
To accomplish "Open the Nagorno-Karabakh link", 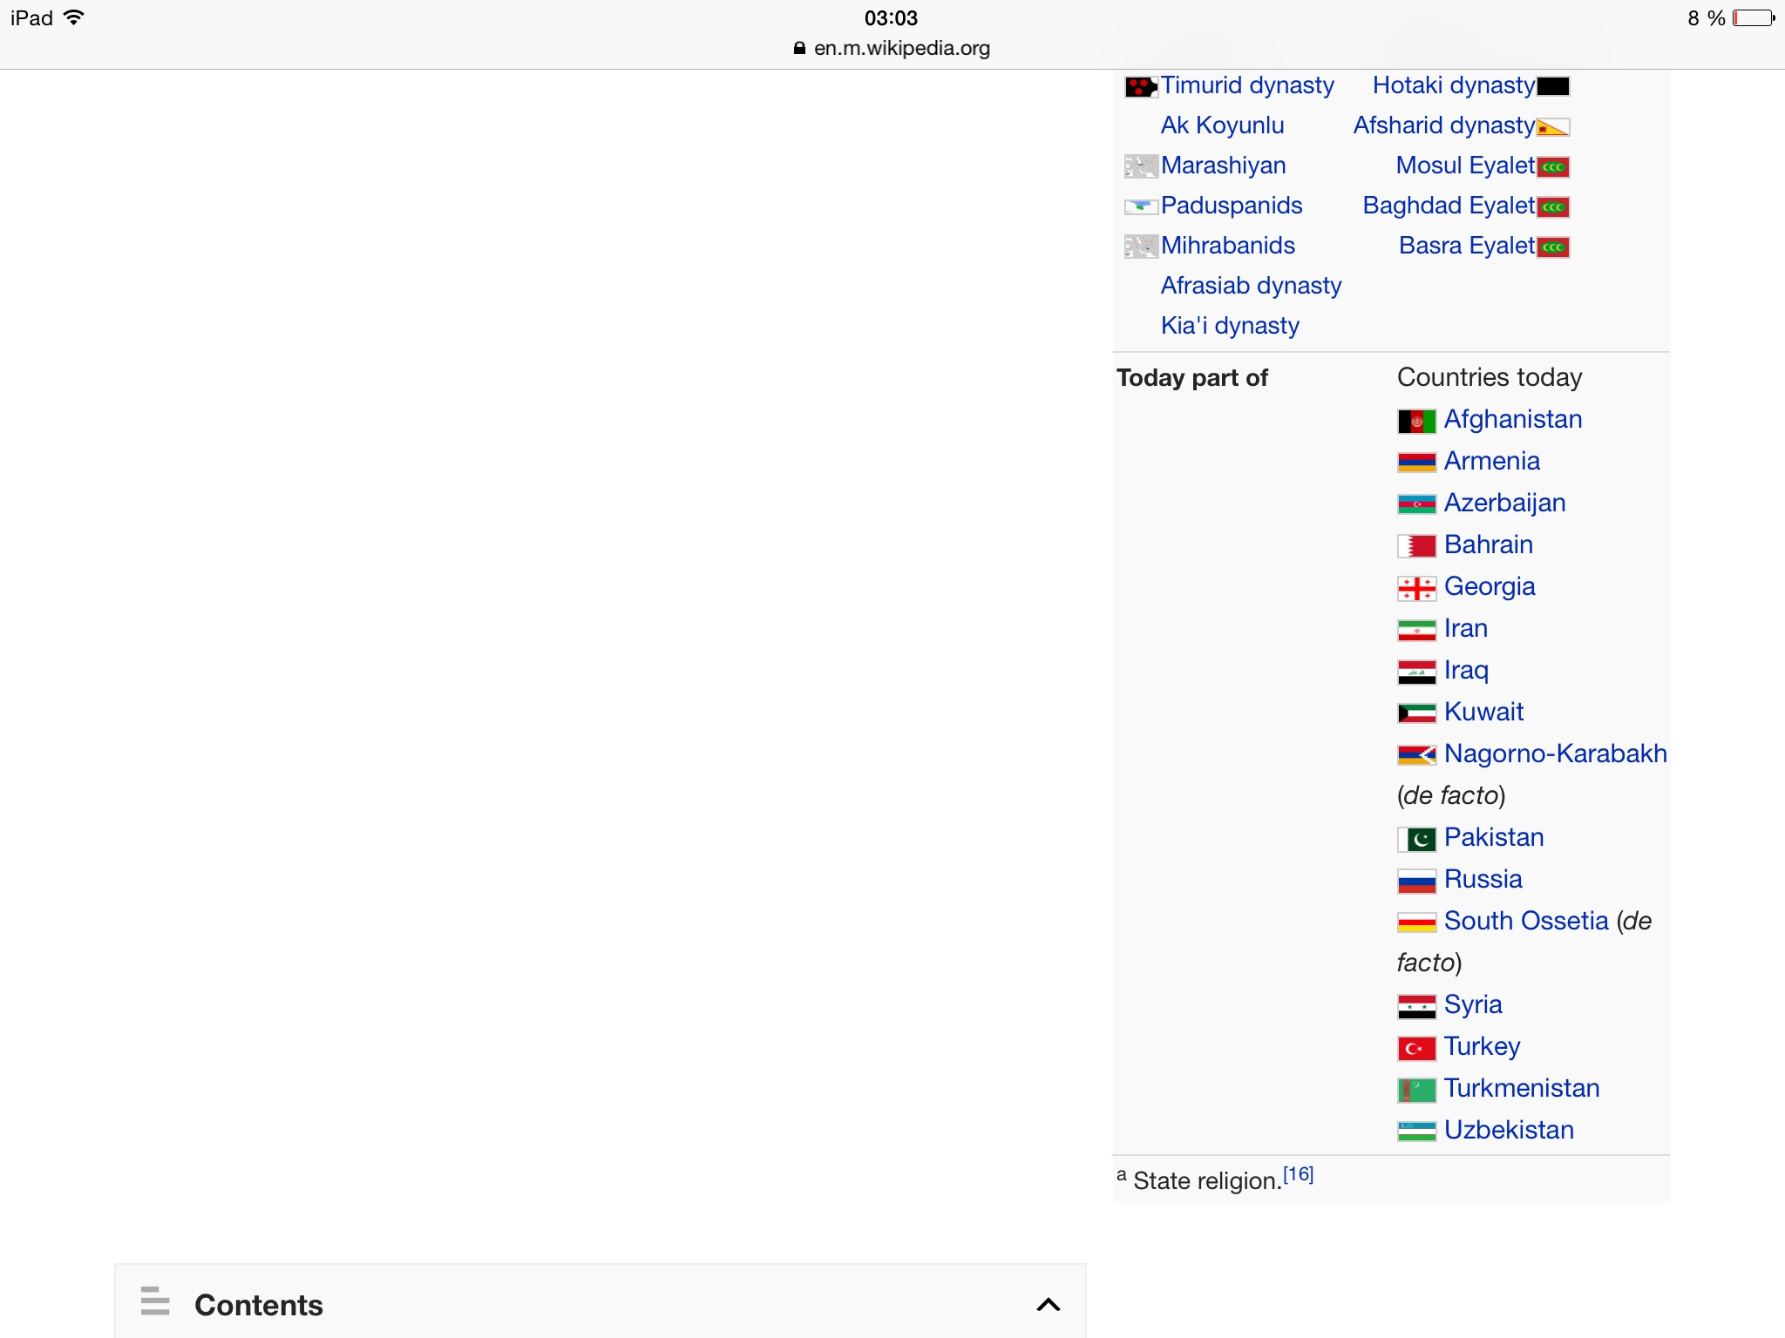I will (1555, 753).
